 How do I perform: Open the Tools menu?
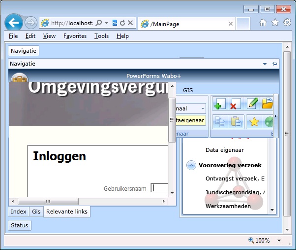tap(101, 36)
